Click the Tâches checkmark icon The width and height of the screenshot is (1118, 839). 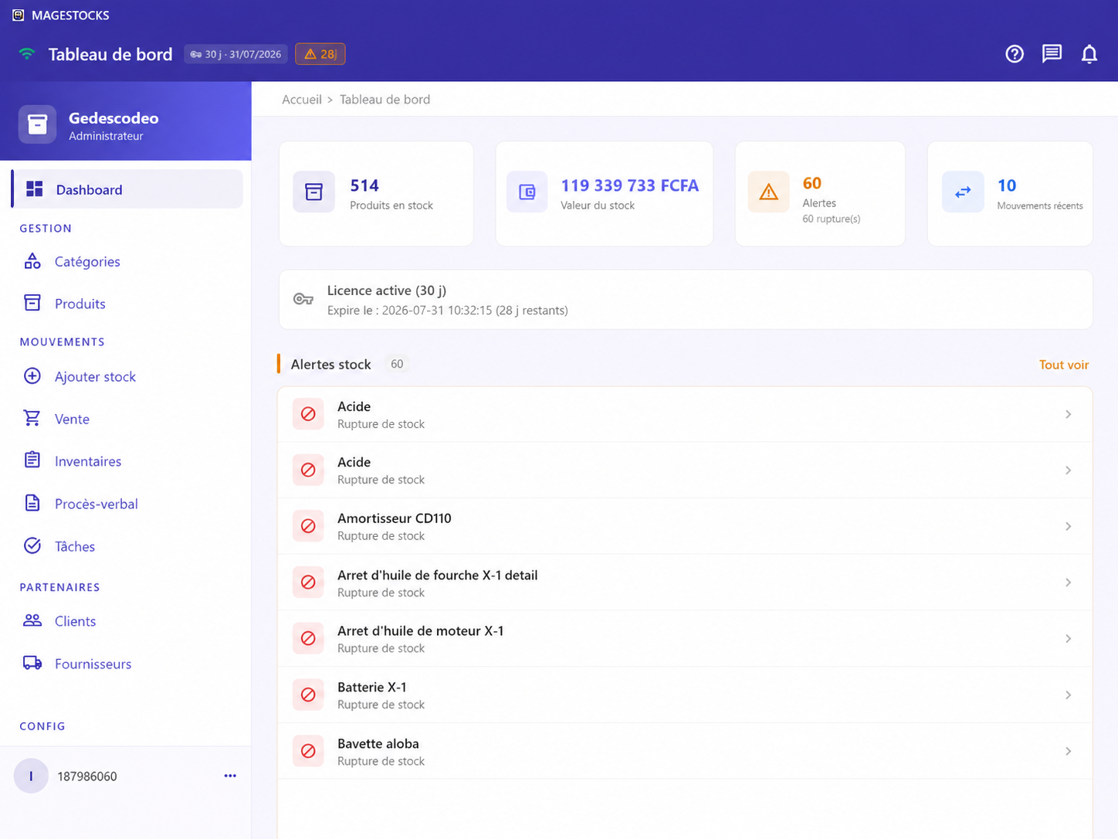32,545
